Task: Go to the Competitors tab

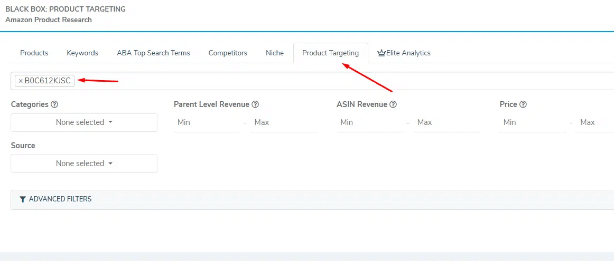Action: pyautogui.click(x=228, y=53)
